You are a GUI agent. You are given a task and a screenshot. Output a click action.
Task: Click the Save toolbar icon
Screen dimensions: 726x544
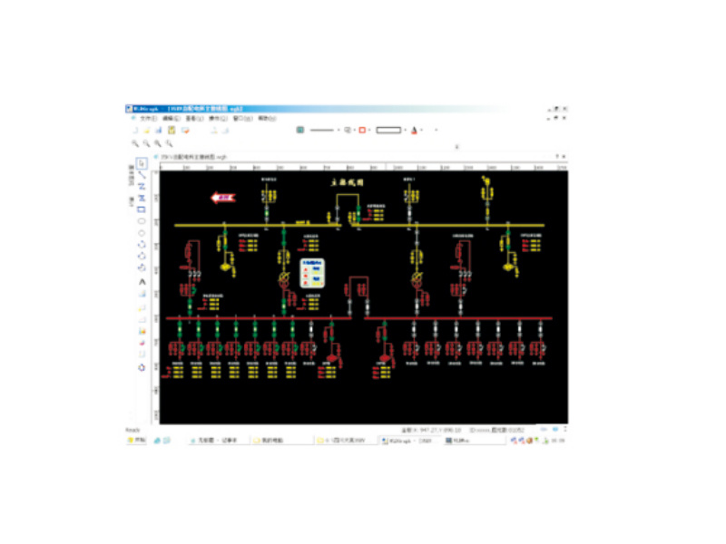coord(158,131)
